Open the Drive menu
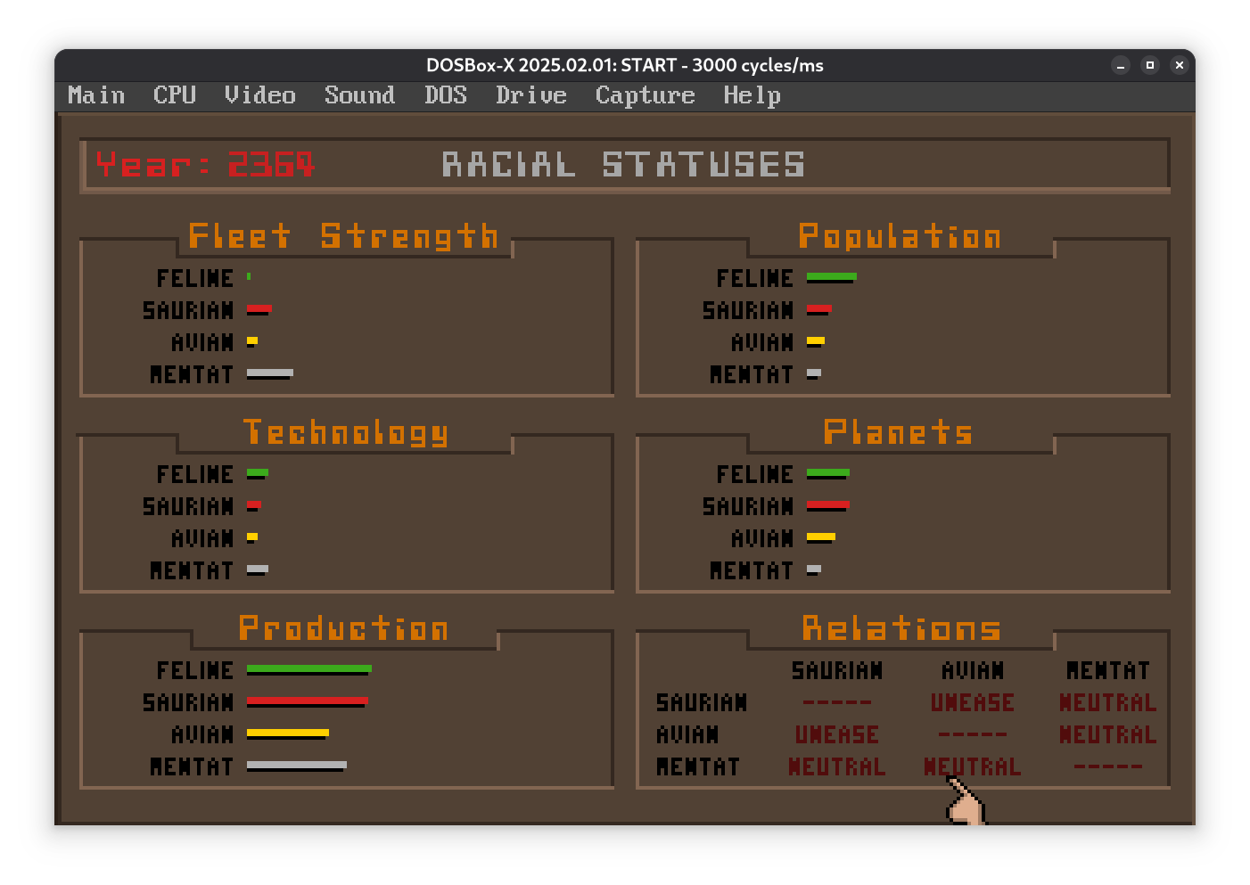The height and width of the screenshot is (885, 1250). click(x=530, y=95)
